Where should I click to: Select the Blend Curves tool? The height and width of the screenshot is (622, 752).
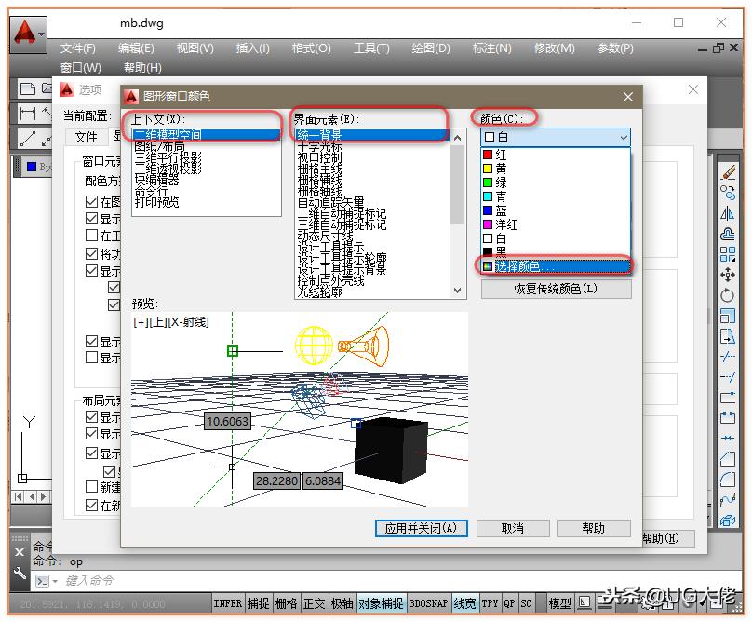(728, 500)
